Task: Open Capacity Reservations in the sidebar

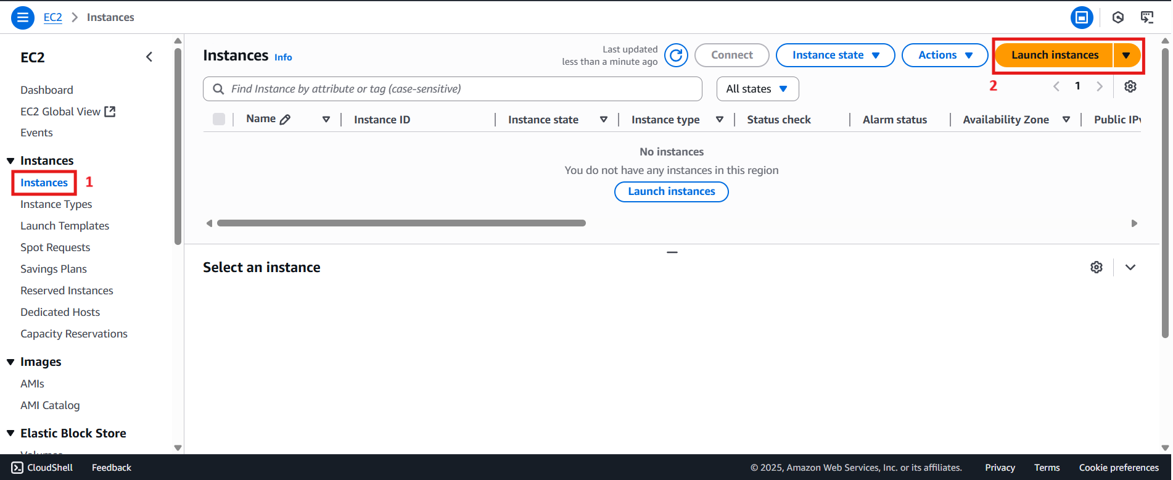Action: (74, 334)
